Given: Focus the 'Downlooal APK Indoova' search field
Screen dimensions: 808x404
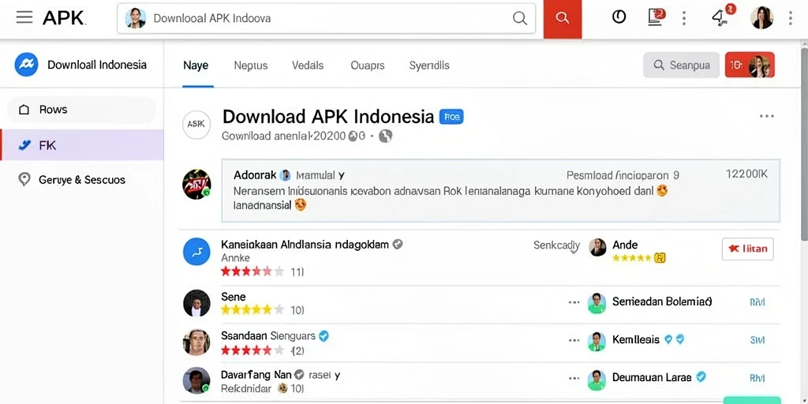Looking at the screenshot, I should point(326,19).
